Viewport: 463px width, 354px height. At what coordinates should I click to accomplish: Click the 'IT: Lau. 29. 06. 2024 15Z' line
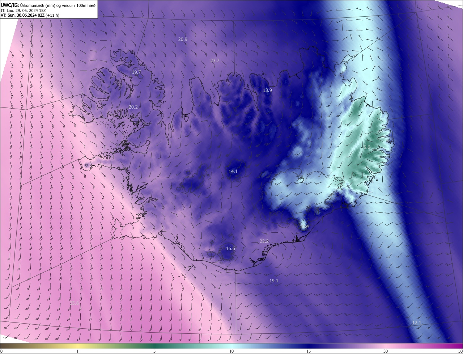tap(23, 10)
